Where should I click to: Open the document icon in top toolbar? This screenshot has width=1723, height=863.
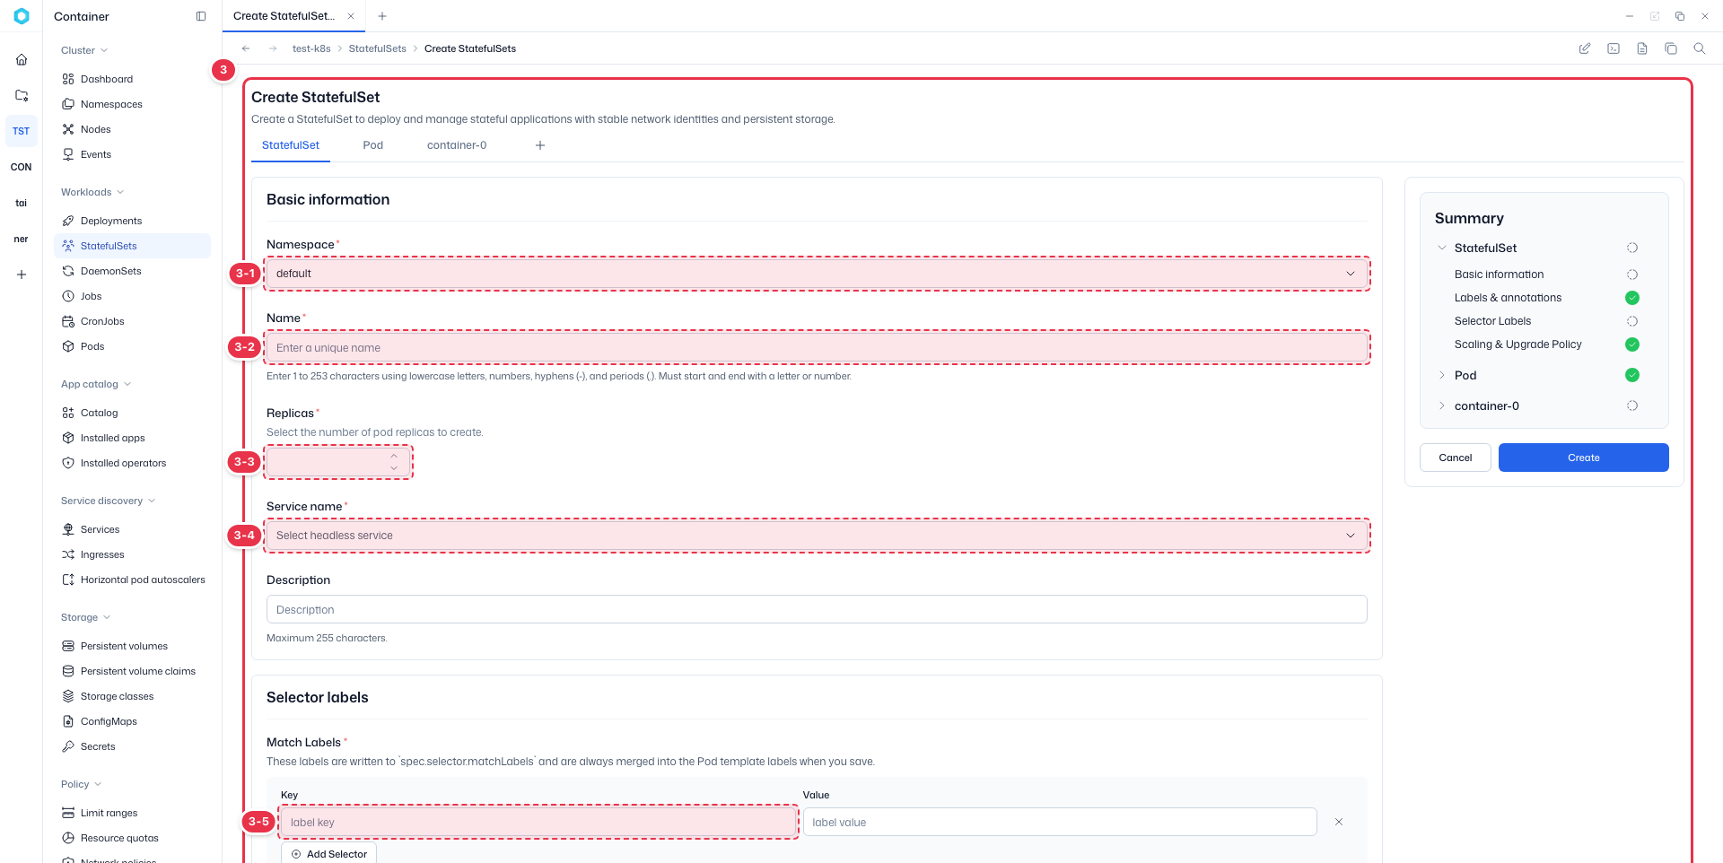(1642, 48)
